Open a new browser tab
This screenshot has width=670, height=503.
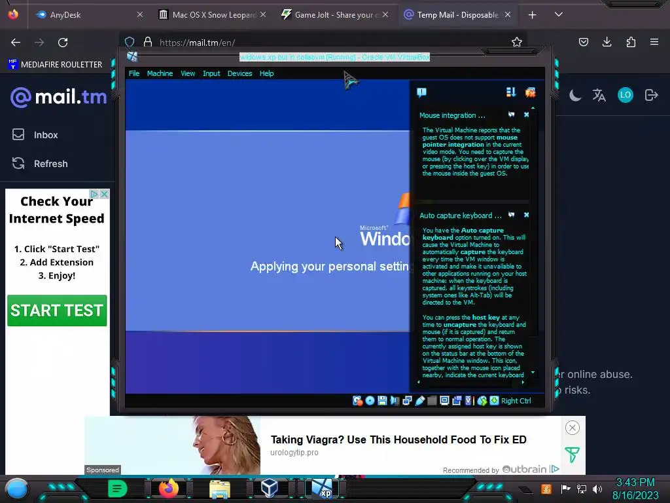click(x=533, y=15)
